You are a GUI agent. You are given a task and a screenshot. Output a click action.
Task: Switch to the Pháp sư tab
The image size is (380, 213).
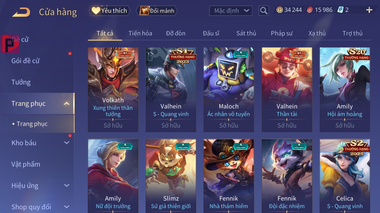282,33
